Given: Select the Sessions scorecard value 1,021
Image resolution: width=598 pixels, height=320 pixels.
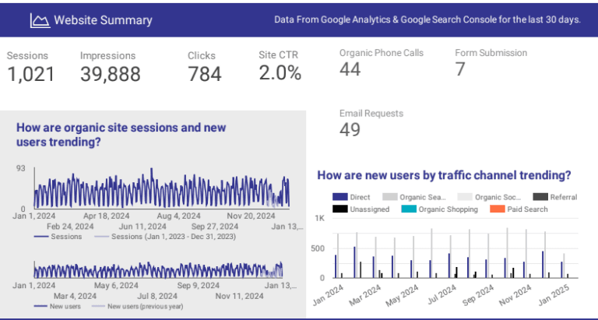Looking at the screenshot, I should tap(31, 75).
